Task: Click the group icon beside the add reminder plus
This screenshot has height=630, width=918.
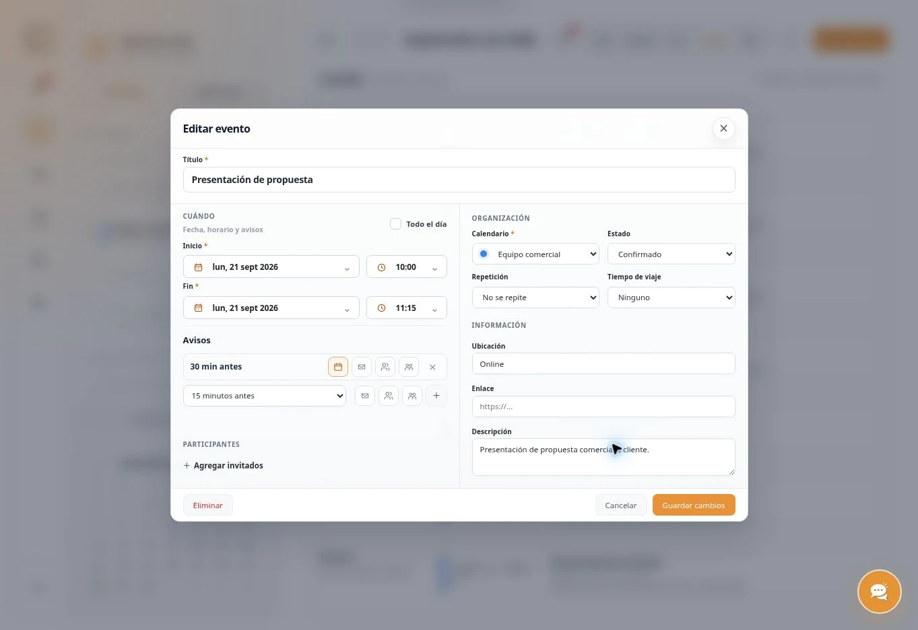Action: pyautogui.click(x=412, y=396)
